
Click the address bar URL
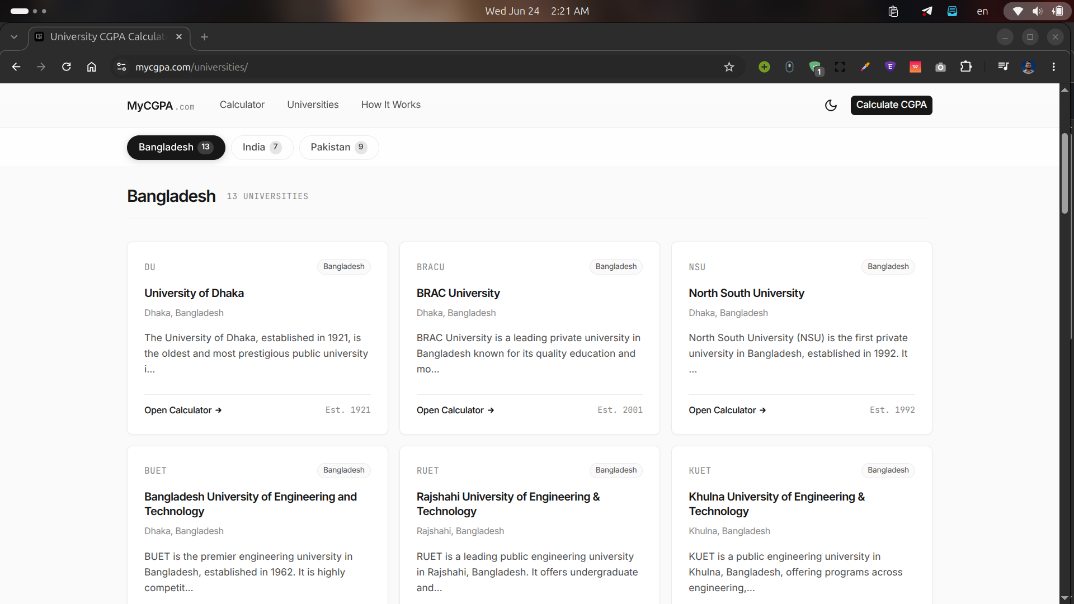click(191, 67)
